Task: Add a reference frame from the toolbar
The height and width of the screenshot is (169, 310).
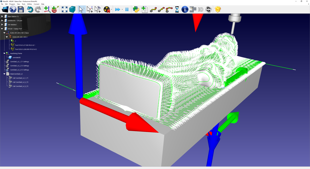Action: pyautogui.click(x=47, y=10)
